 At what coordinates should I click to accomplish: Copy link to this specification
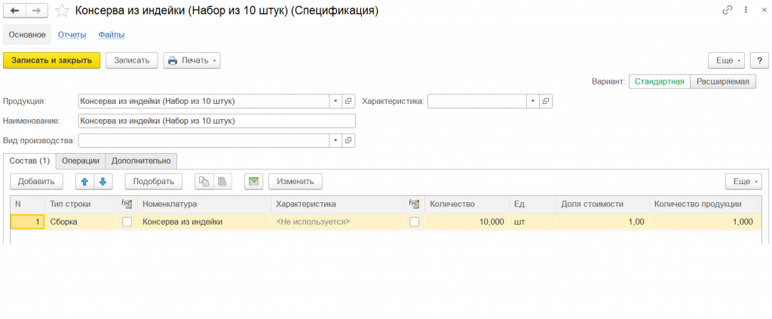pyautogui.click(x=727, y=11)
